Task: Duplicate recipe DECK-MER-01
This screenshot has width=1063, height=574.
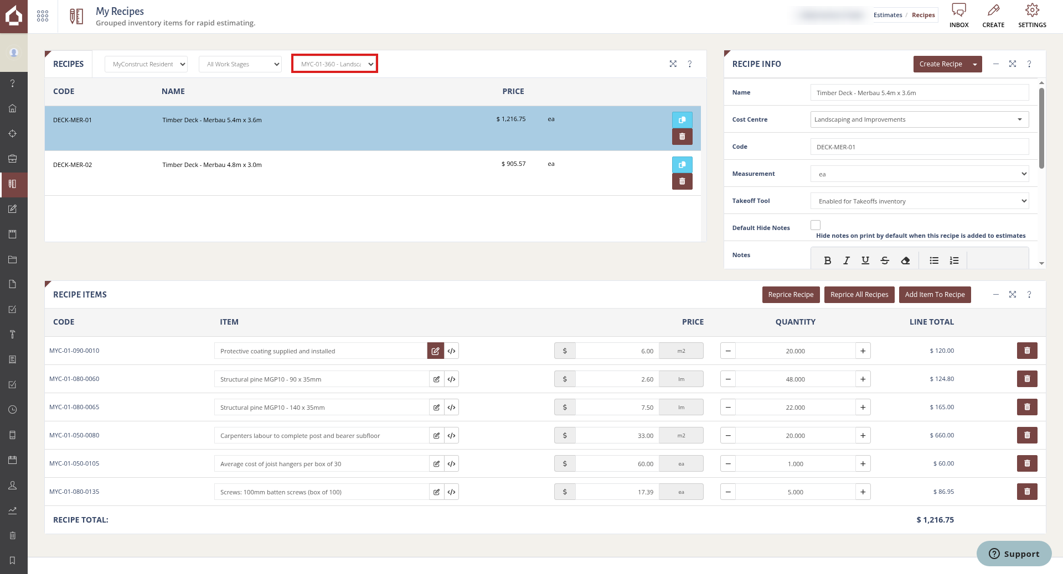Action: [682, 120]
